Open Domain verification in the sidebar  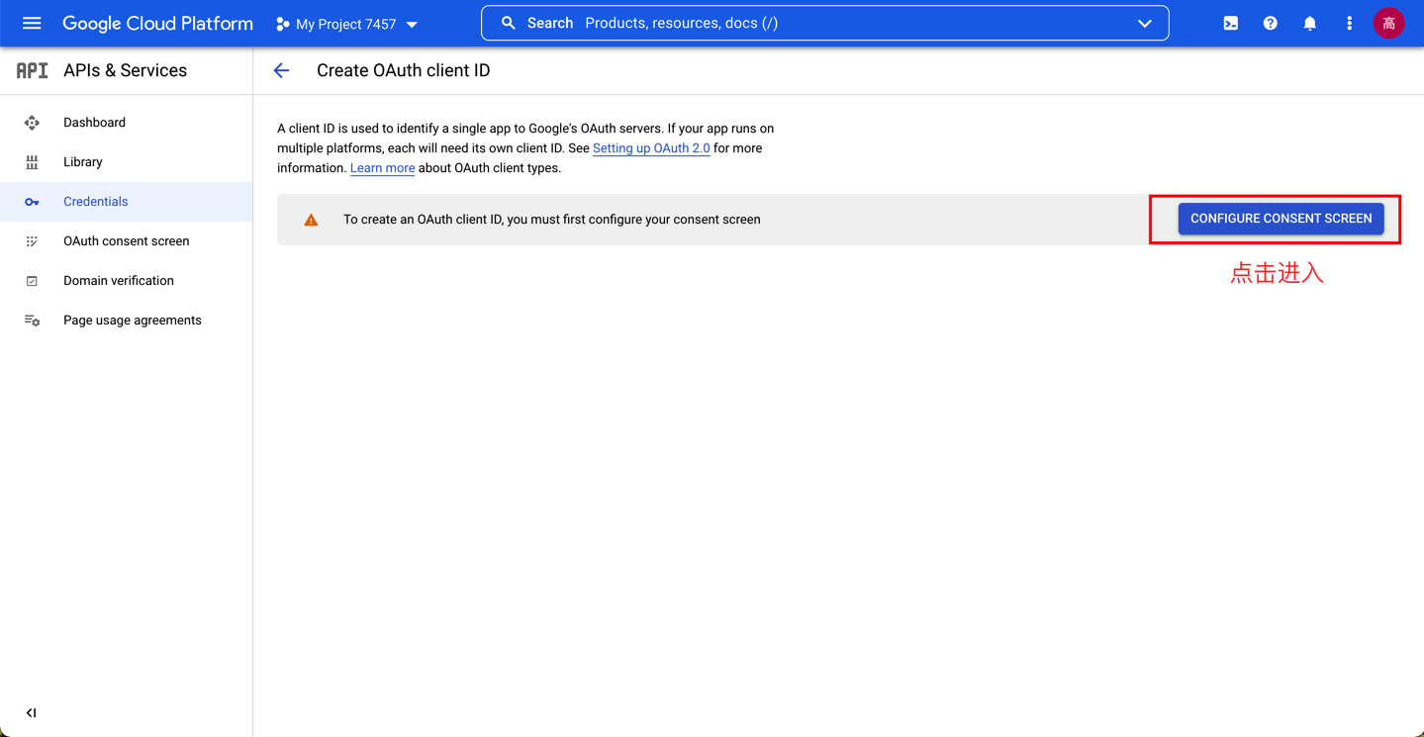[x=127, y=281]
